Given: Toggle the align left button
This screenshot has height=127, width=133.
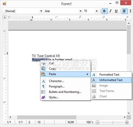Looking at the screenshot, I should (x=125, y=11).
